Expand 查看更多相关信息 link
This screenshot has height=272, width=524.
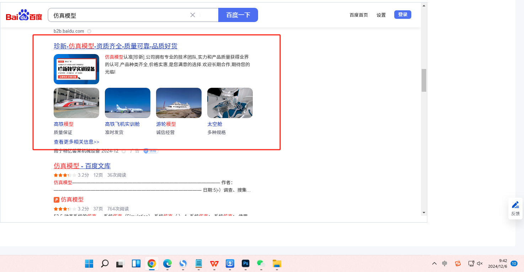point(76,142)
